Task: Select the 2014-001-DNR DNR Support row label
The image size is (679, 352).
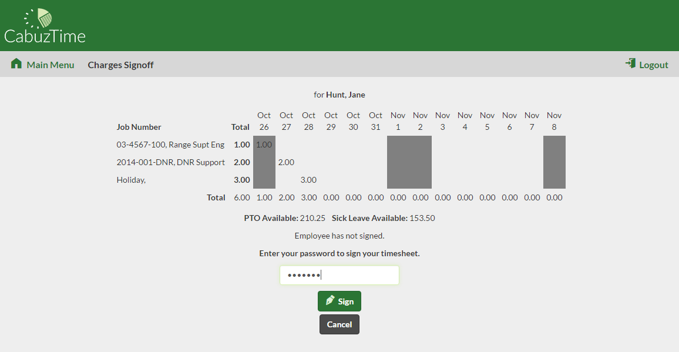Action: tap(170, 162)
